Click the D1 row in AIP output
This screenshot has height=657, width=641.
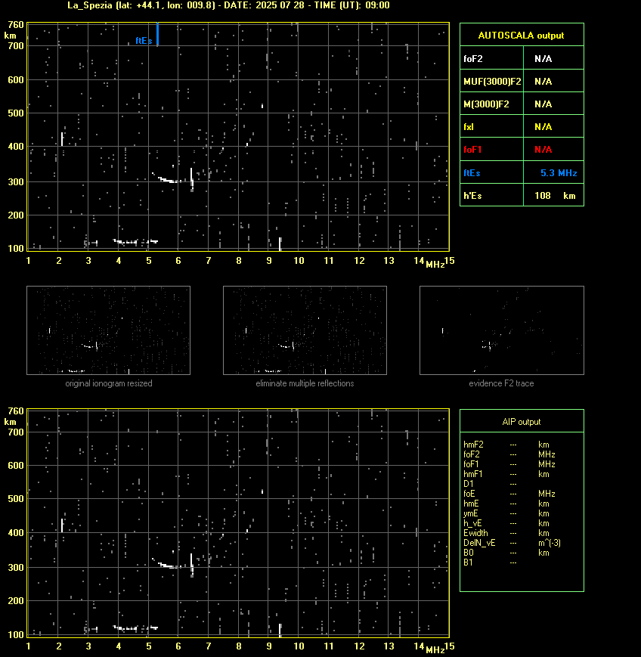tap(490, 484)
